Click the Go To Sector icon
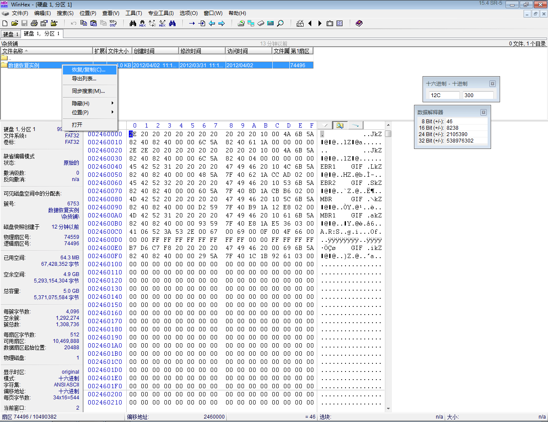The height and width of the screenshot is (422, 548). point(202,23)
